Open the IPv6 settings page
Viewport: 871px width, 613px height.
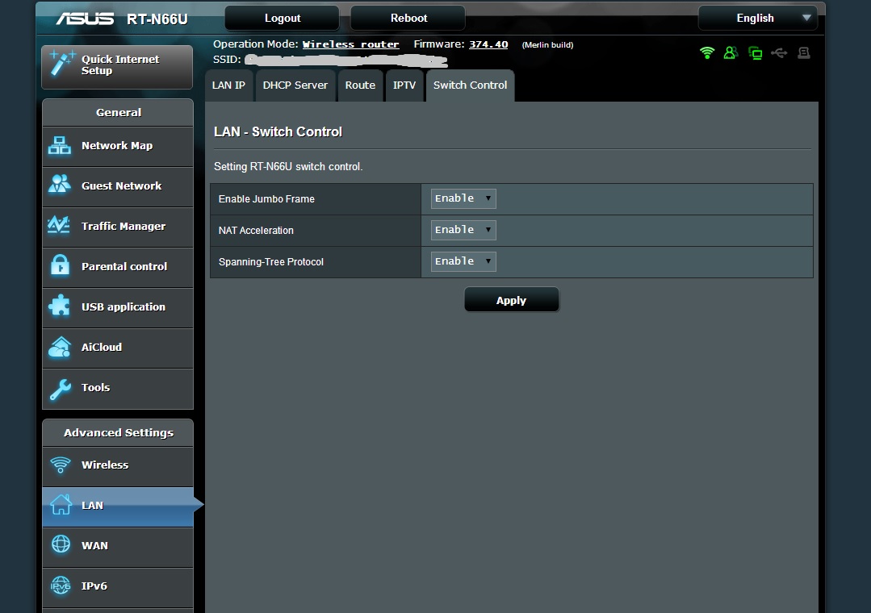[118, 586]
